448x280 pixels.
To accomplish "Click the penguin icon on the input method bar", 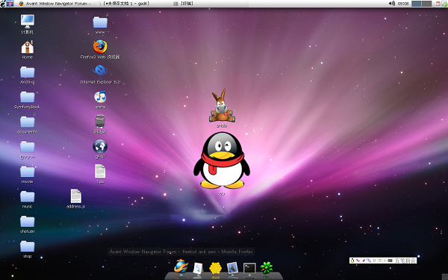I will pyautogui.click(x=352, y=261).
